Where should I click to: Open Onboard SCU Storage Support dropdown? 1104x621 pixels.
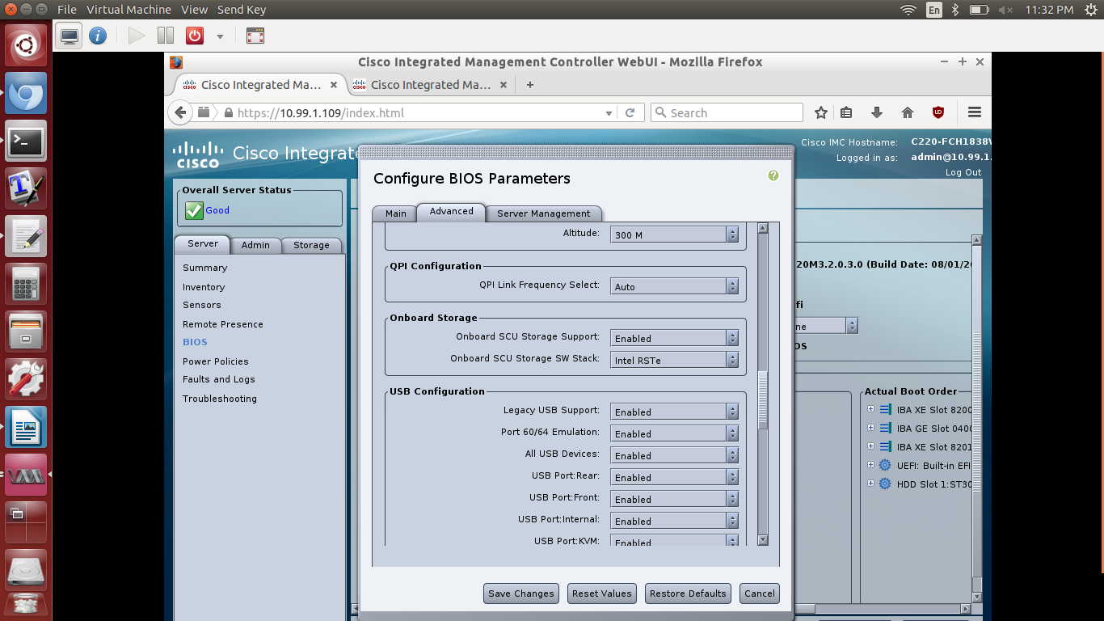coord(675,338)
